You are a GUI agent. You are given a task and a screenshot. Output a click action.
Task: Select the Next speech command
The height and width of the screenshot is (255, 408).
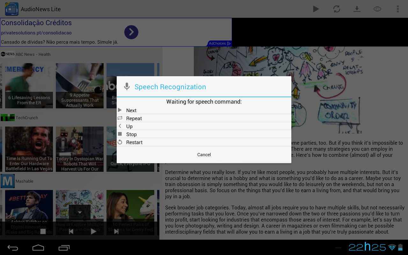204,110
